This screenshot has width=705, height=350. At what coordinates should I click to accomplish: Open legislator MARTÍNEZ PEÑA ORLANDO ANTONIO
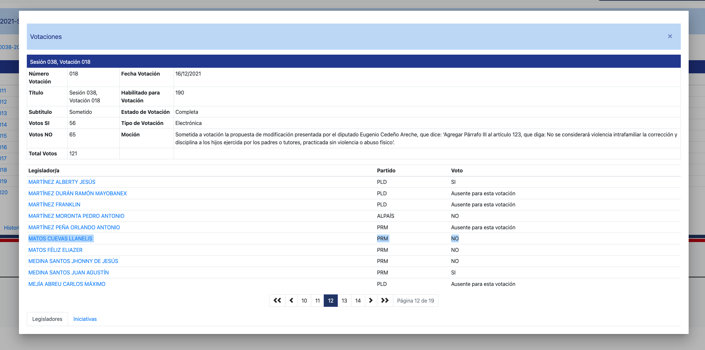74,227
